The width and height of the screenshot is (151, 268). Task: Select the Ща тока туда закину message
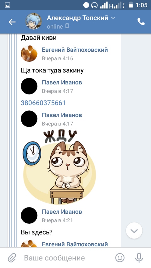[52, 70]
